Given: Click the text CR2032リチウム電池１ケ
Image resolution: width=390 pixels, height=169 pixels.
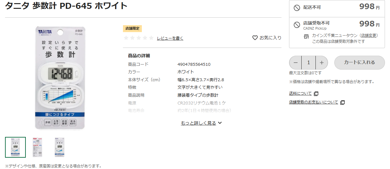Looking at the screenshot, I should 202,103.
